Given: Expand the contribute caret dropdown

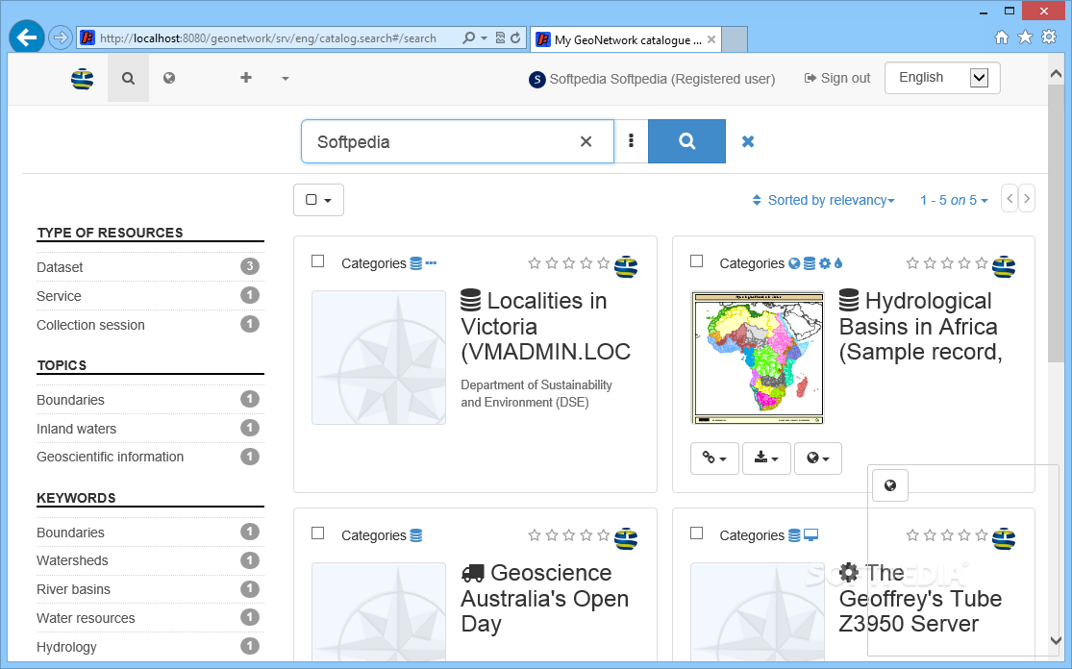Looking at the screenshot, I should point(286,79).
